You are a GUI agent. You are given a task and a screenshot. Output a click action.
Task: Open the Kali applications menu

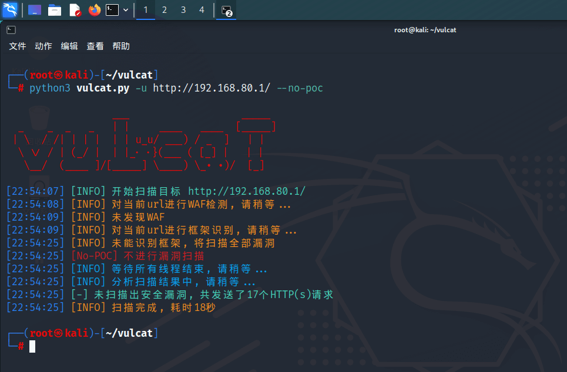(10, 10)
